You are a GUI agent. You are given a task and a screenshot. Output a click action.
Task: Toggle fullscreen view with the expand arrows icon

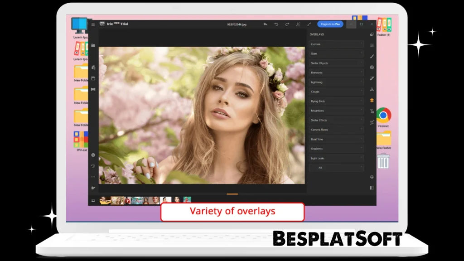tap(309, 24)
